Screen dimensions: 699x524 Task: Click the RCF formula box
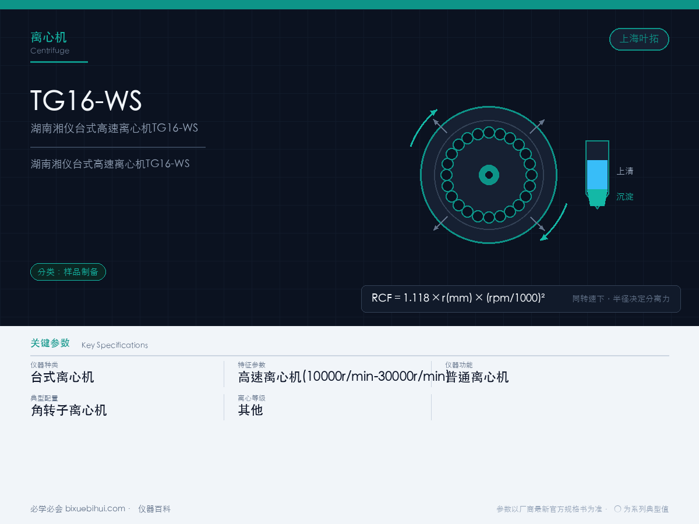coord(521,299)
